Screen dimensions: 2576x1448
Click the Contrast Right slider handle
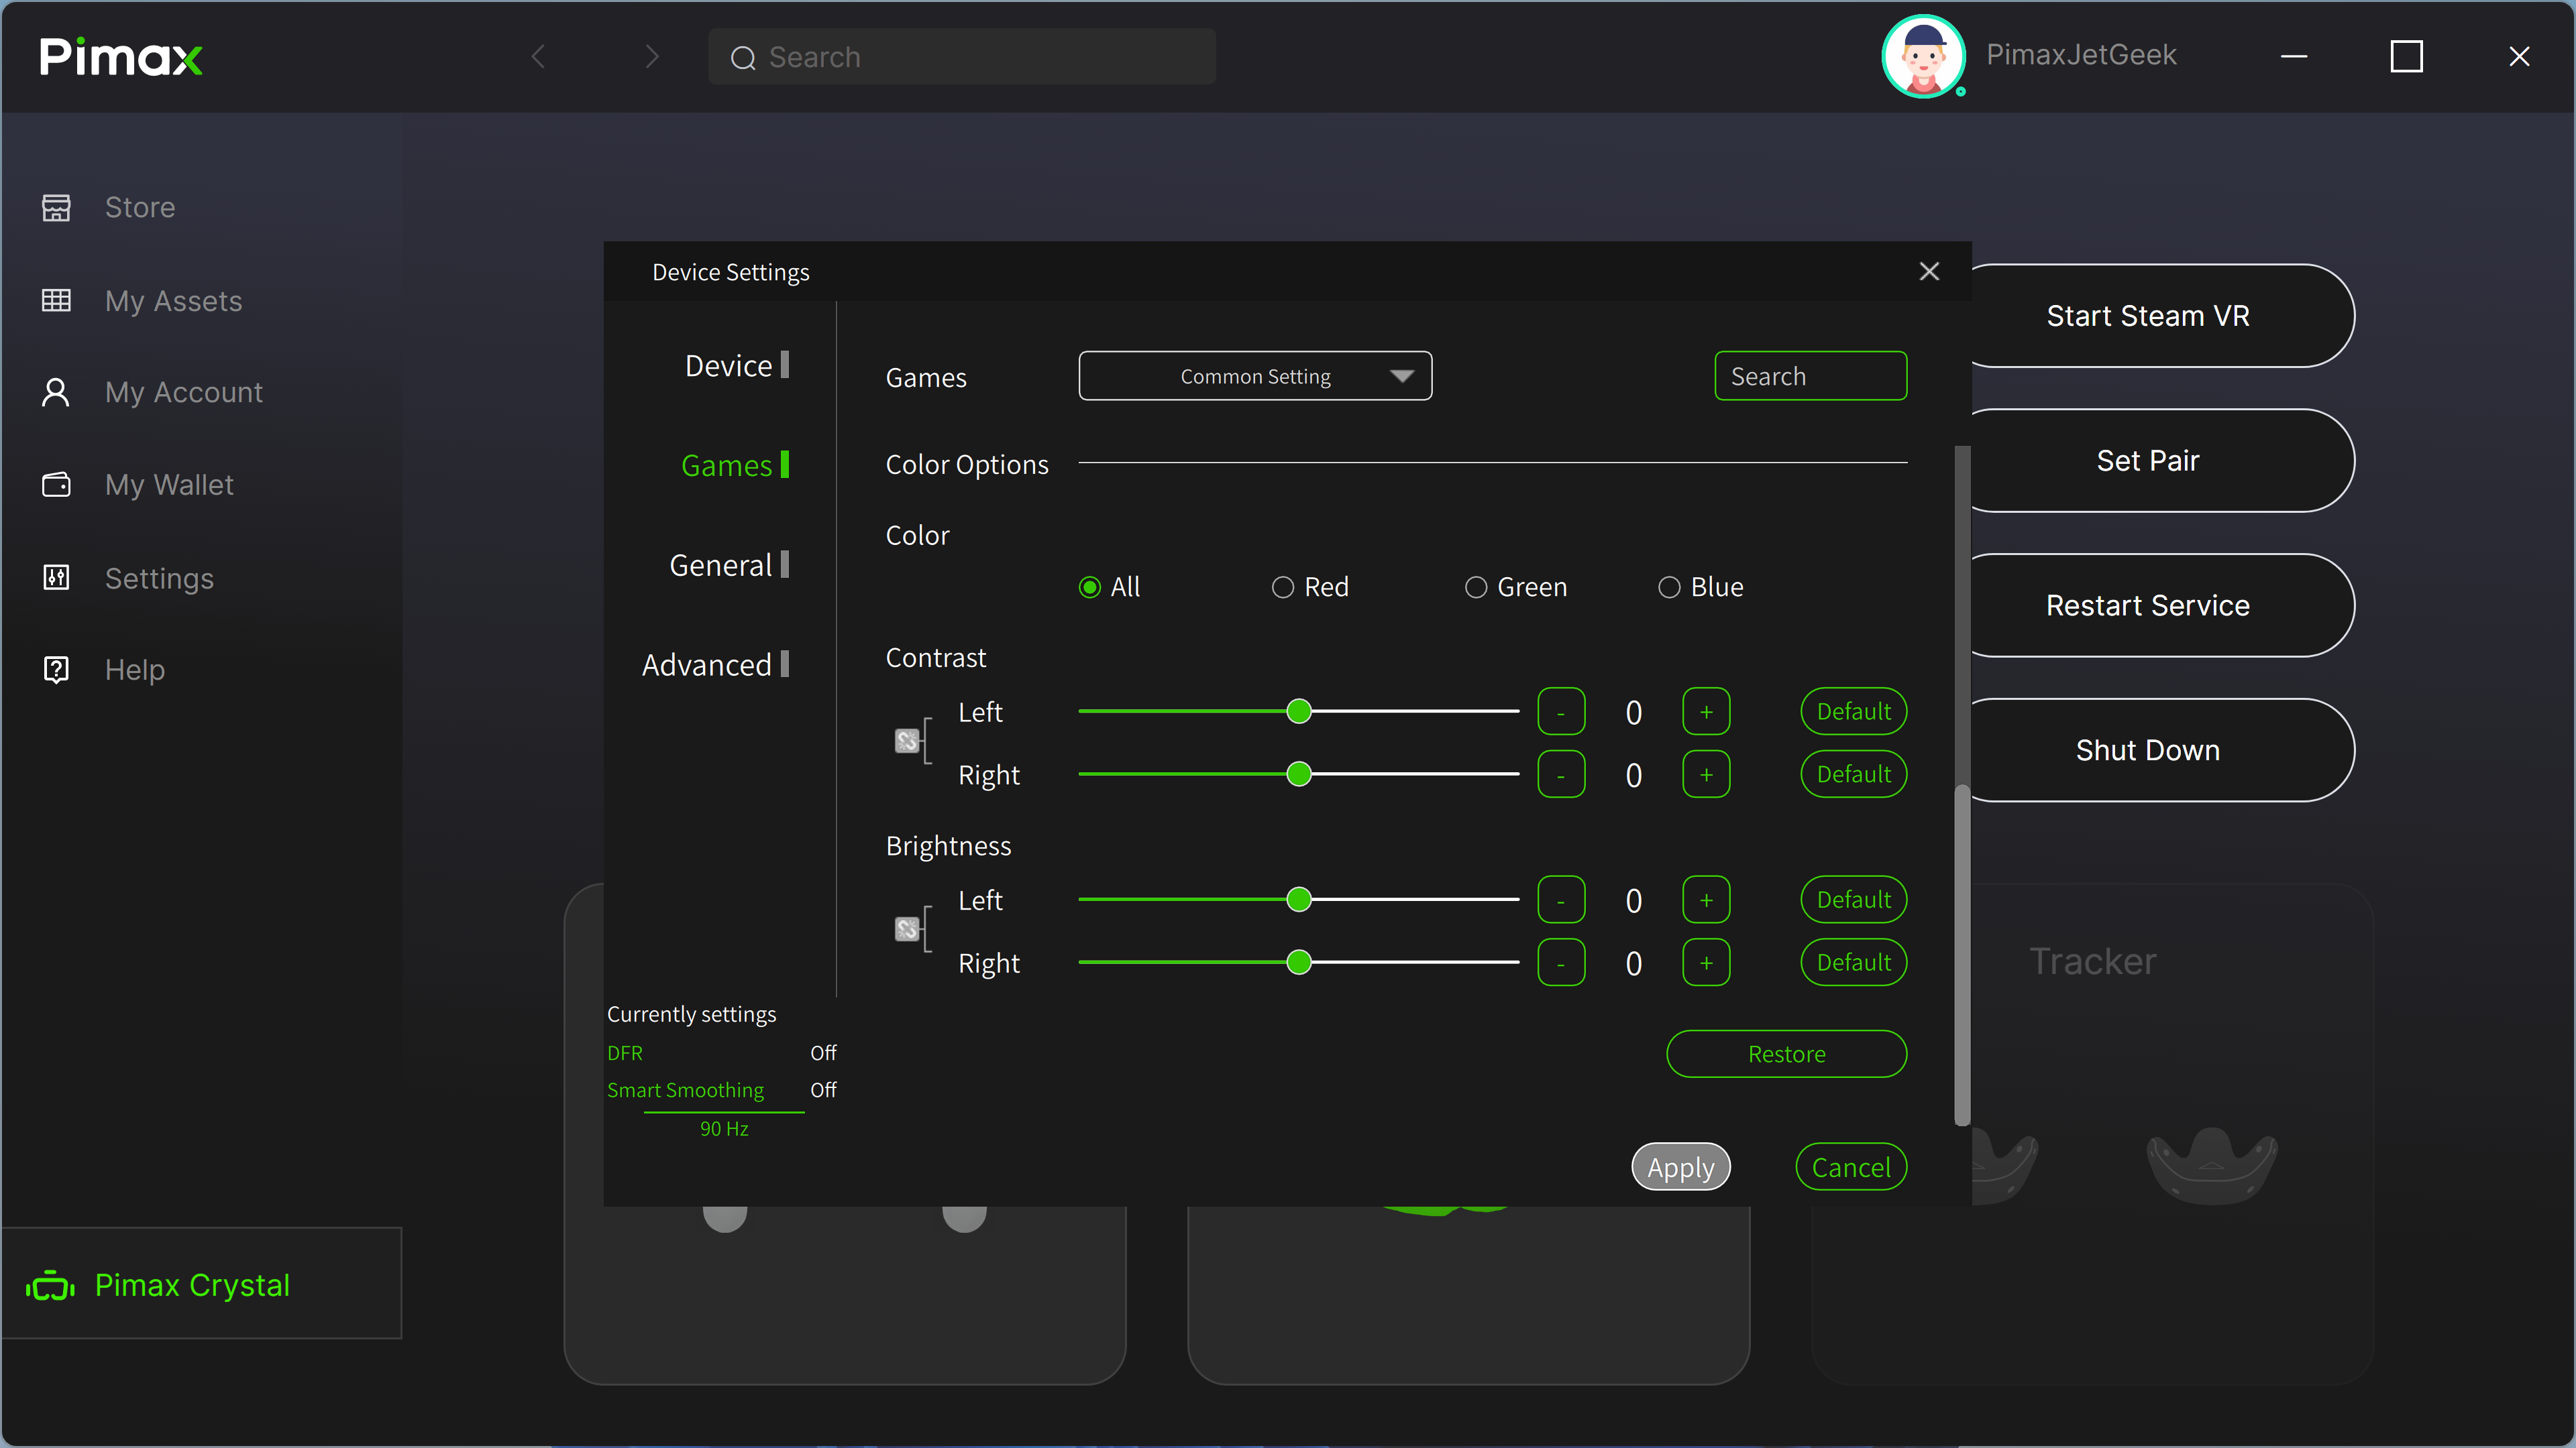point(1299,774)
